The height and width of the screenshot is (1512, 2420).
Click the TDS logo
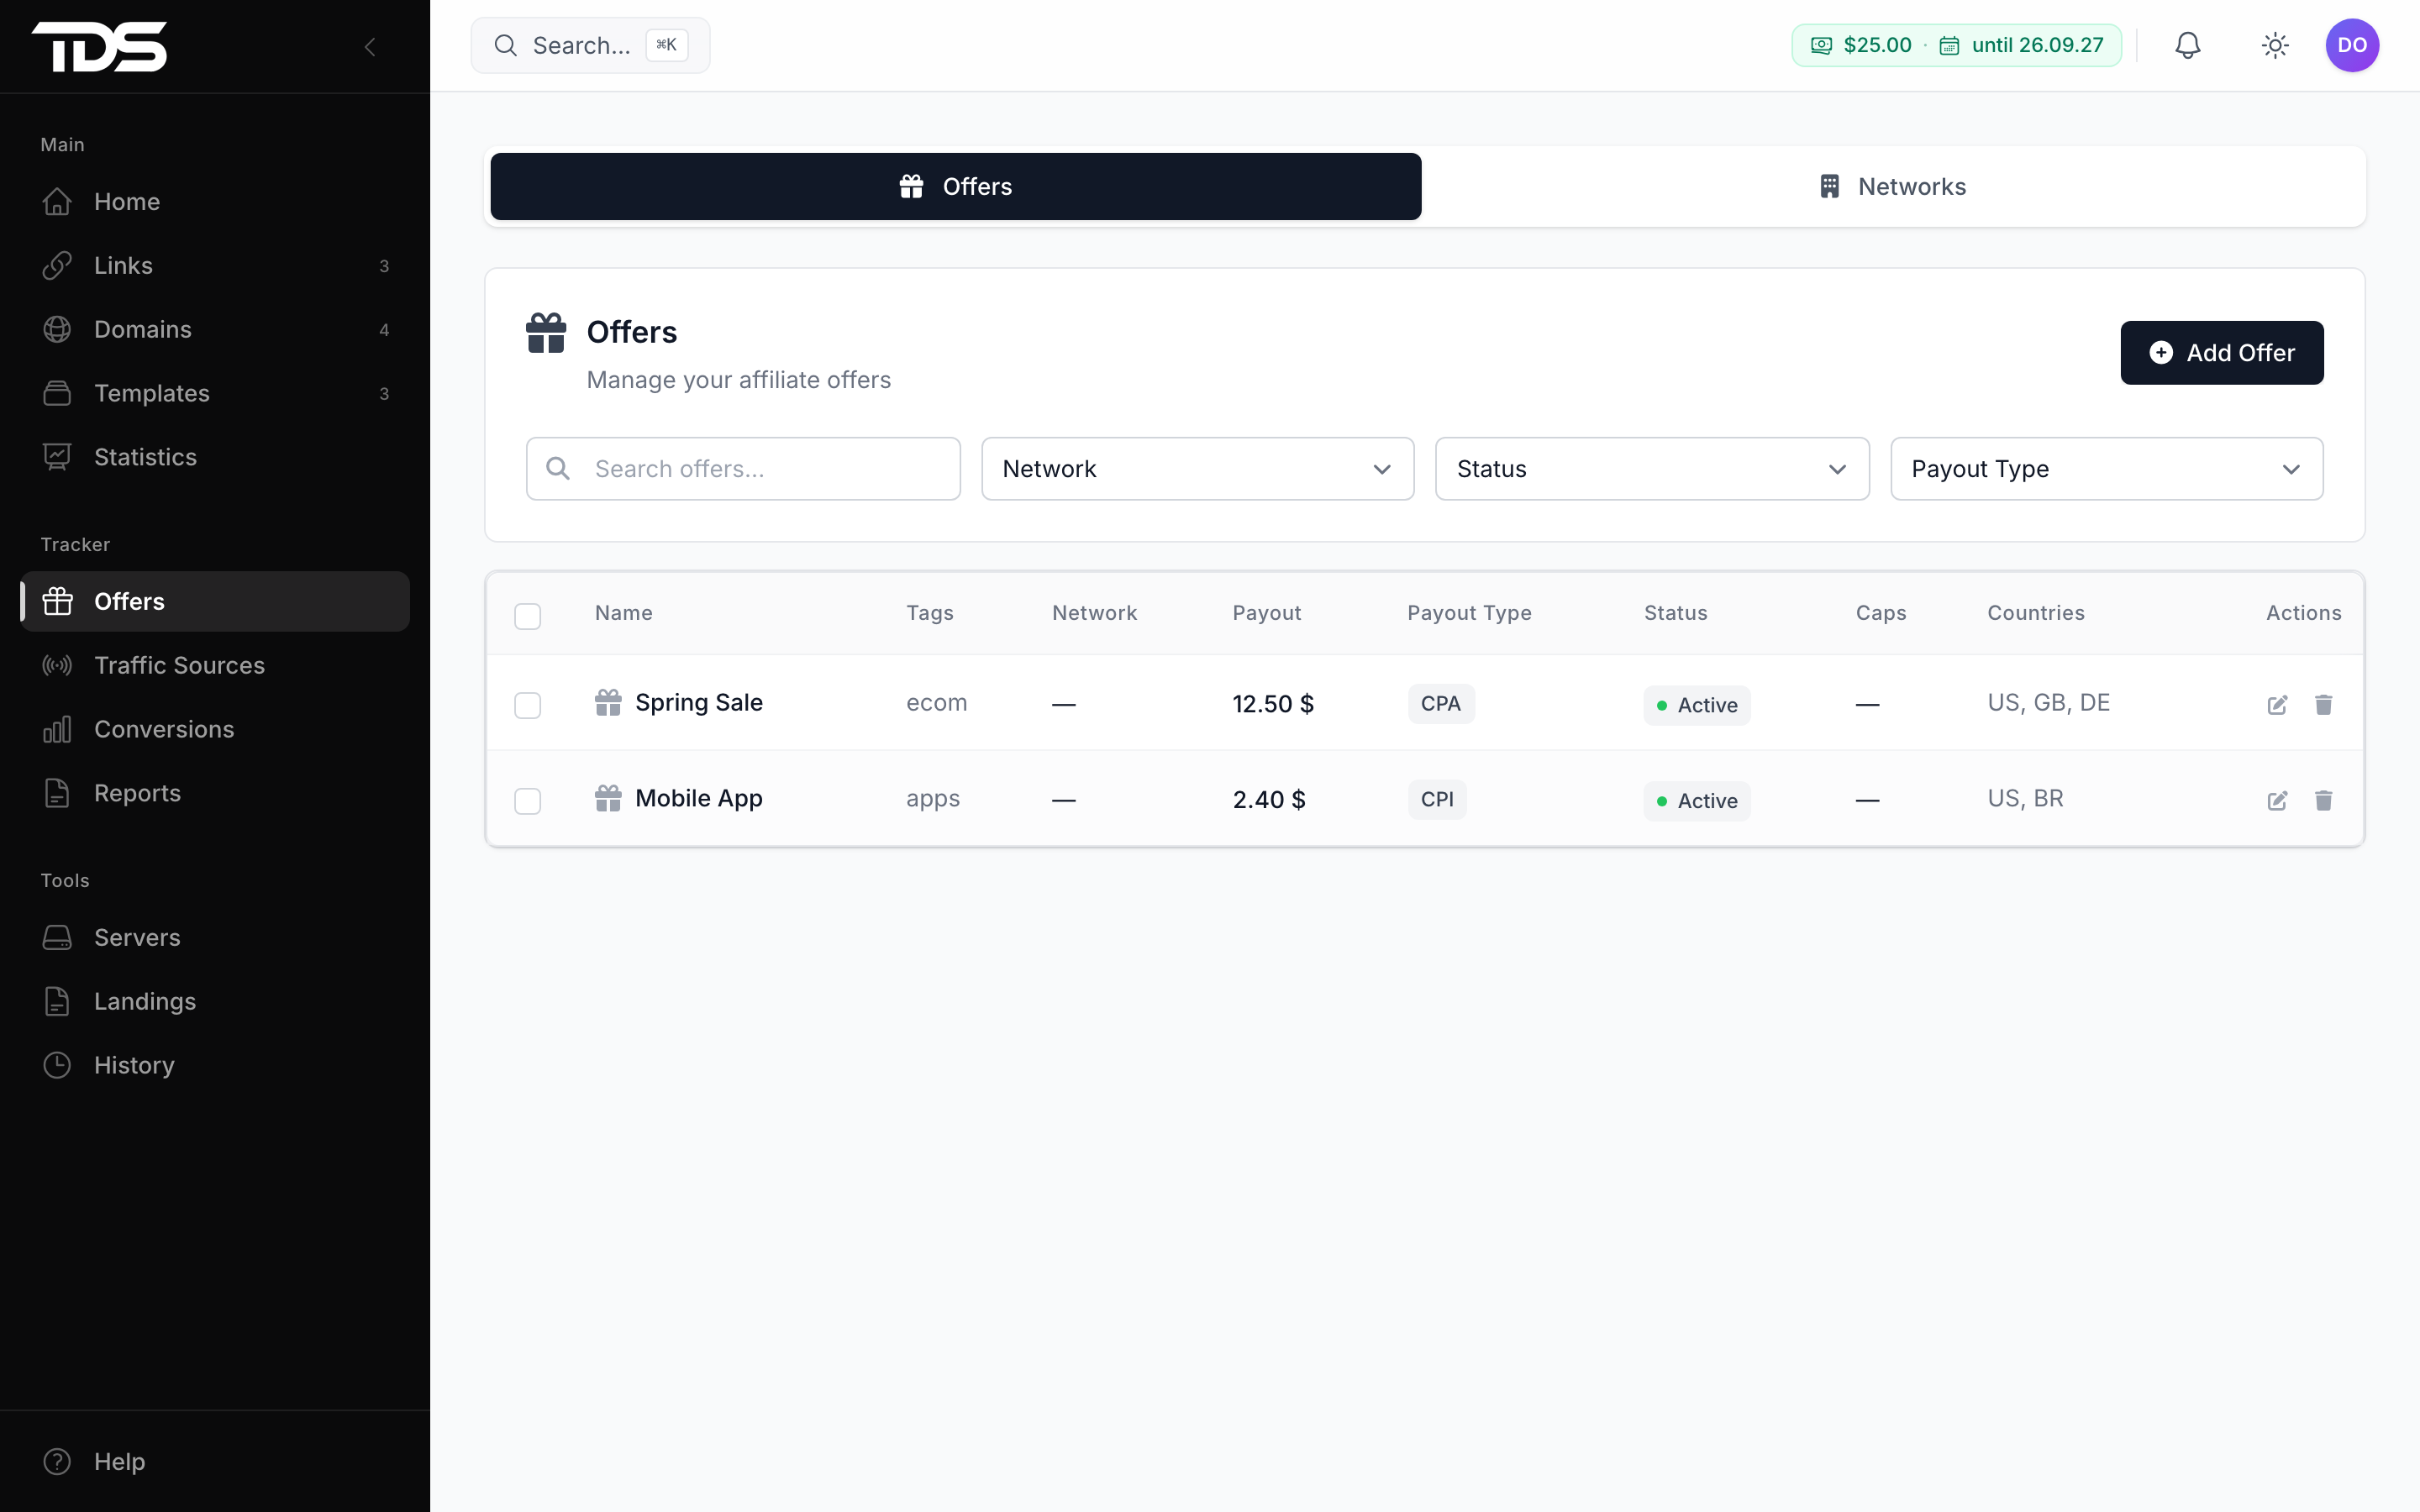coord(99,46)
